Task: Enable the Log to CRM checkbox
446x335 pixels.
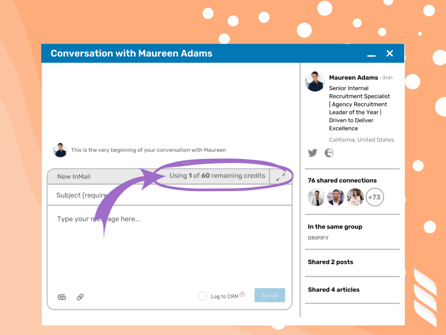Action: pos(202,296)
